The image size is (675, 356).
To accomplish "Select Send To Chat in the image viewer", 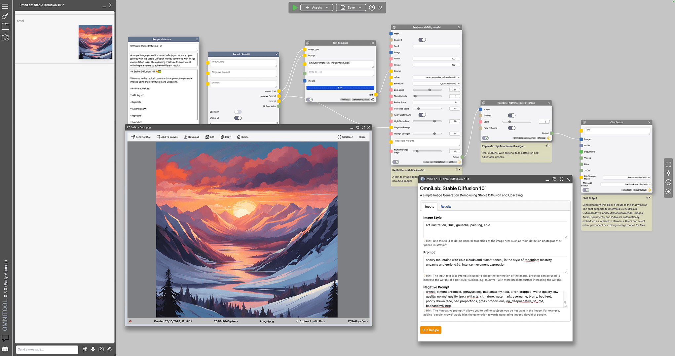I will pos(141,137).
